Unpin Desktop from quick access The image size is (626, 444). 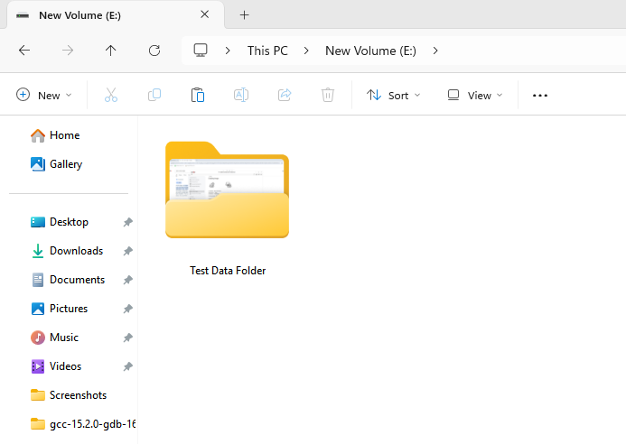click(x=128, y=222)
